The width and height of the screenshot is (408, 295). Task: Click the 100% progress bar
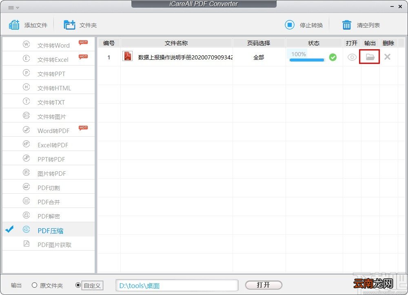(307, 60)
